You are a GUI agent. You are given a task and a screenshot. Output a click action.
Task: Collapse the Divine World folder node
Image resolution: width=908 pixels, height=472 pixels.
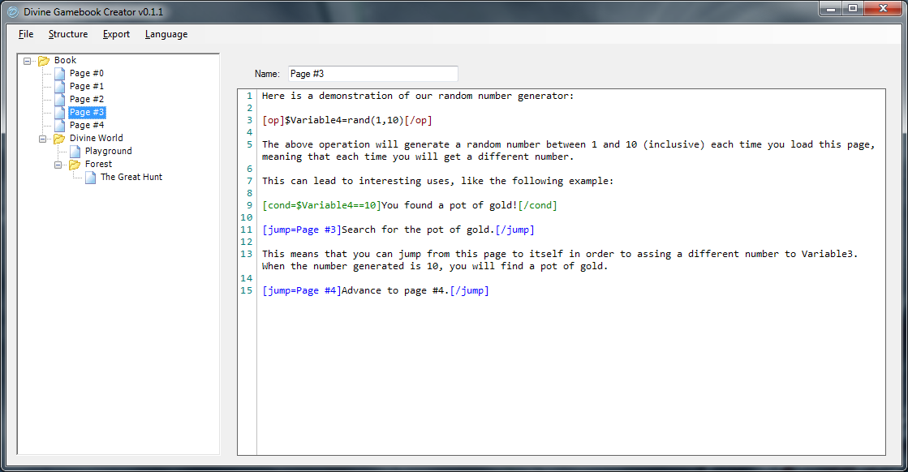(44, 138)
